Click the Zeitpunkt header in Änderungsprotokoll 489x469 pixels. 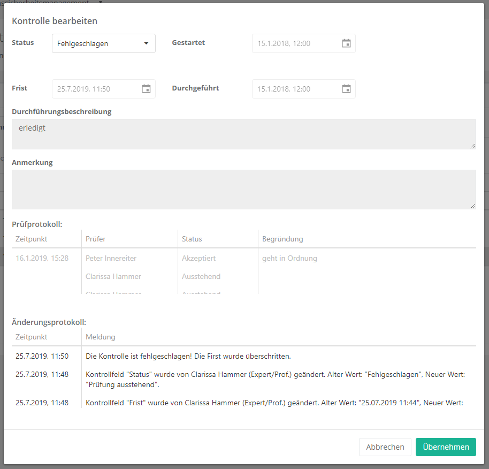[32, 337]
